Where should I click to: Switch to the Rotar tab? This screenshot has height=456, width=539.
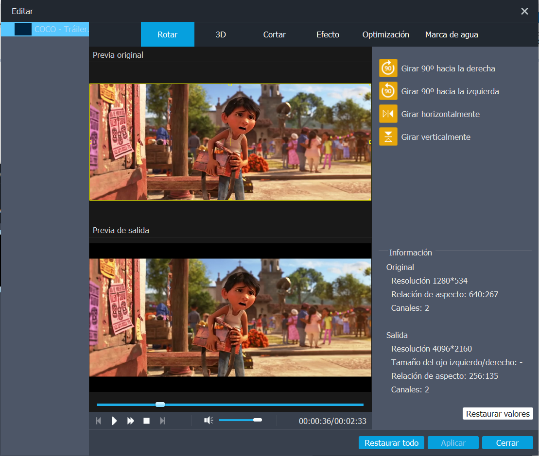pos(167,34)
